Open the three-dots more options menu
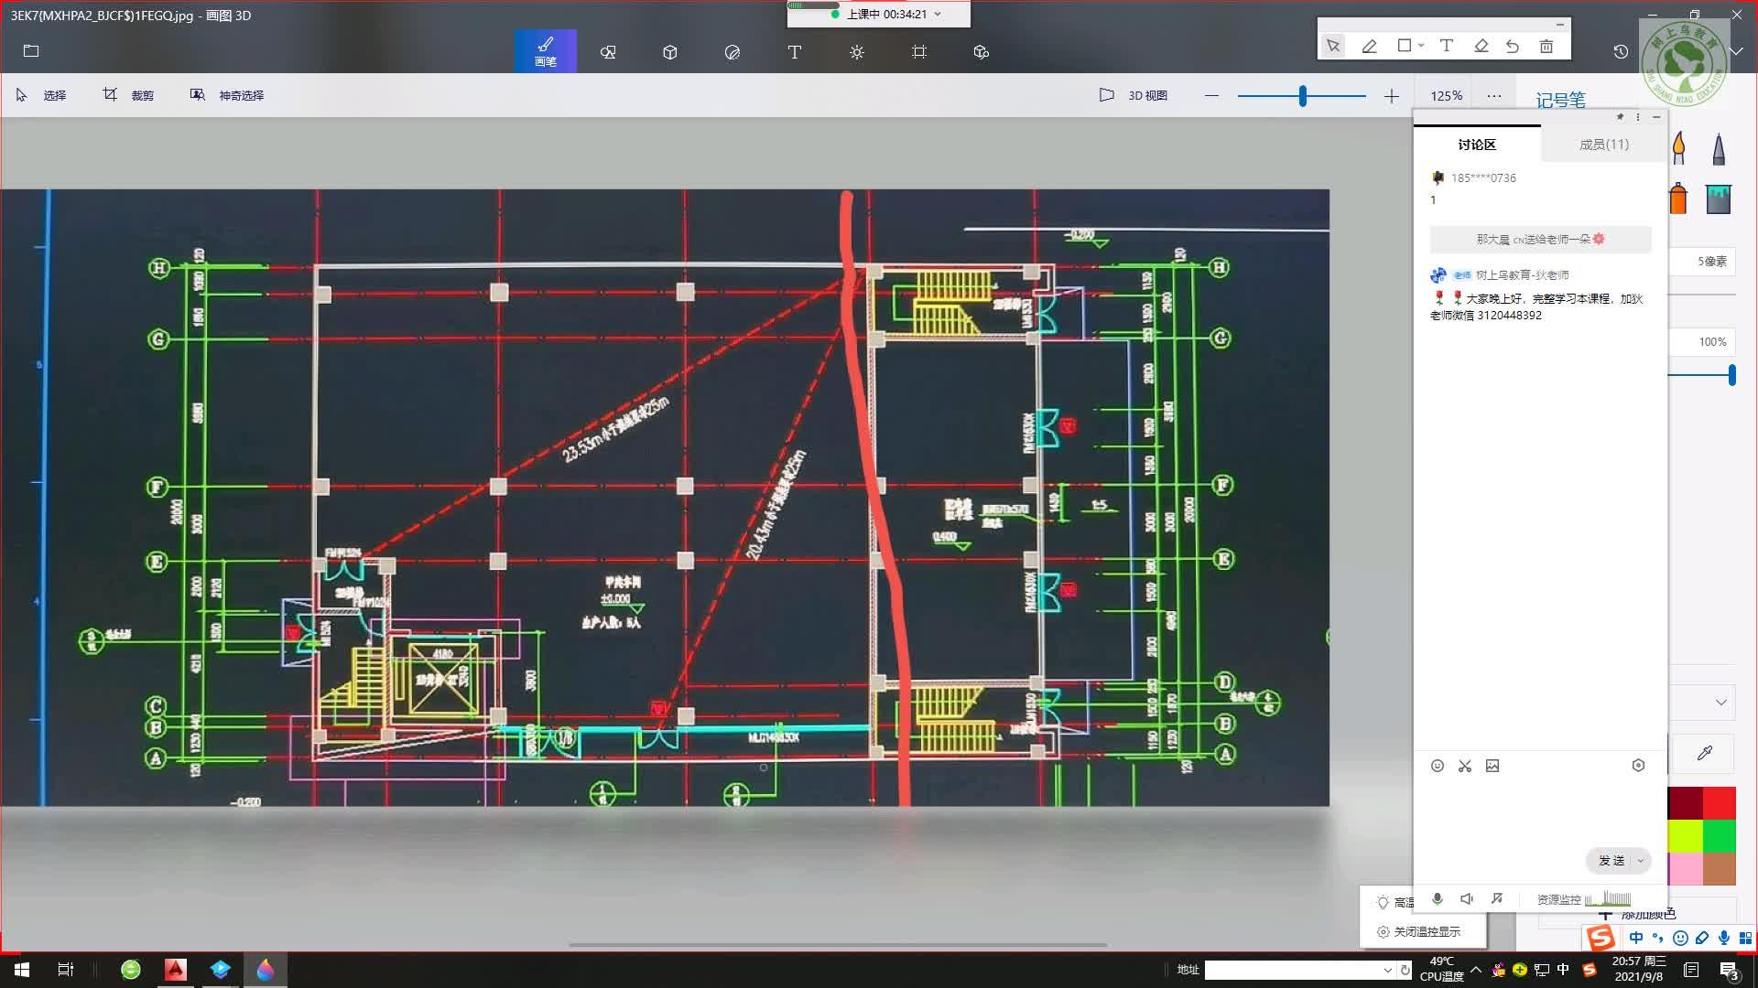This screenshot has width=1758, height=988. point(1494,95)
